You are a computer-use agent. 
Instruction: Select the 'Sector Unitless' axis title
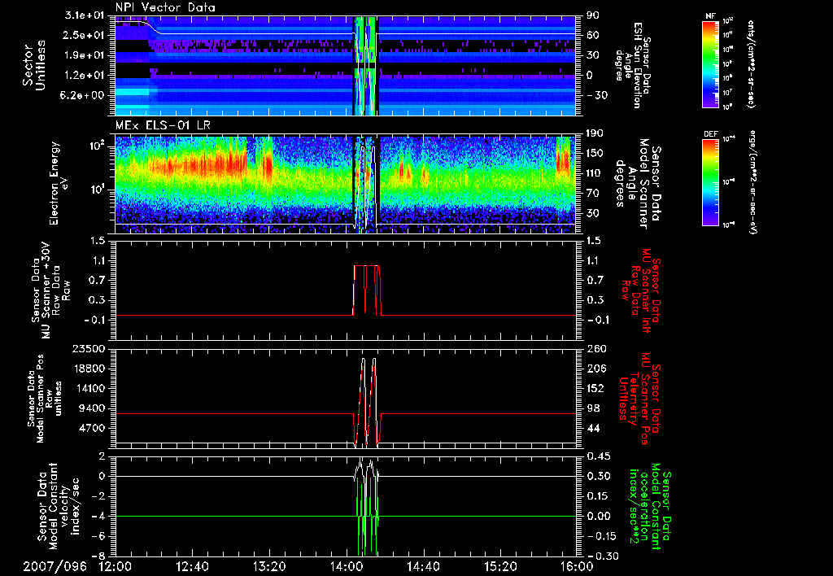pyautogui.click(x=34, y=65)
